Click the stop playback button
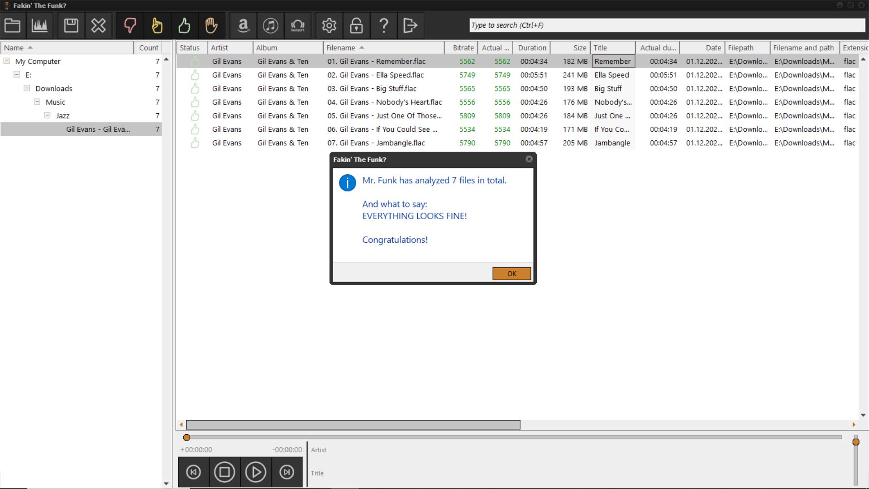The image size is (869, 489). click(x=224, y=472)
